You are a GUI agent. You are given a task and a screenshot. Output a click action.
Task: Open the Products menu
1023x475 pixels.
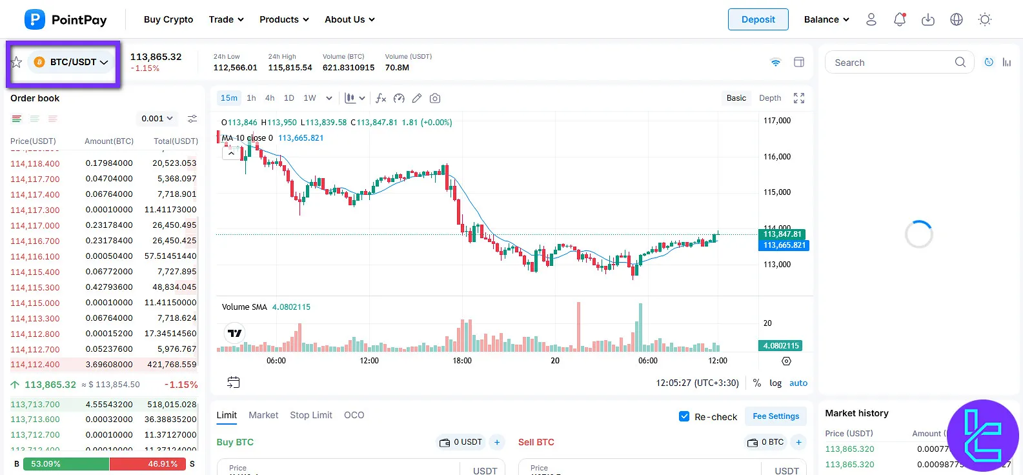284,19
